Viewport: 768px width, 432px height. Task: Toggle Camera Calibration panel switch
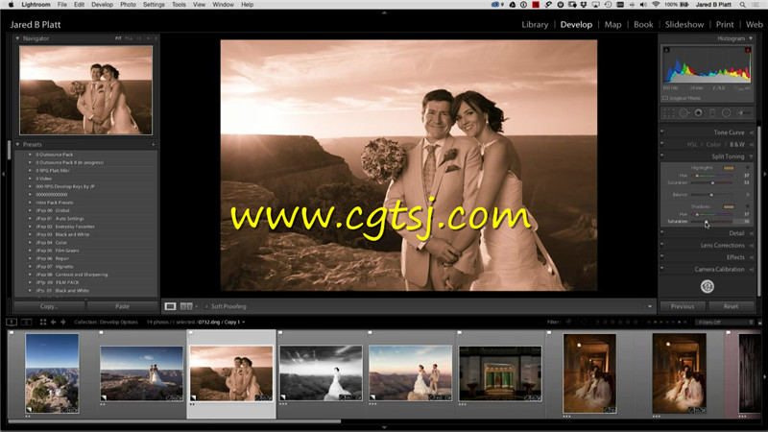662,269
